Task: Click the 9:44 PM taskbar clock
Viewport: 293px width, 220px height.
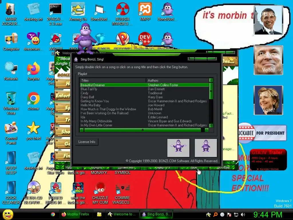Action: [268, 215]
